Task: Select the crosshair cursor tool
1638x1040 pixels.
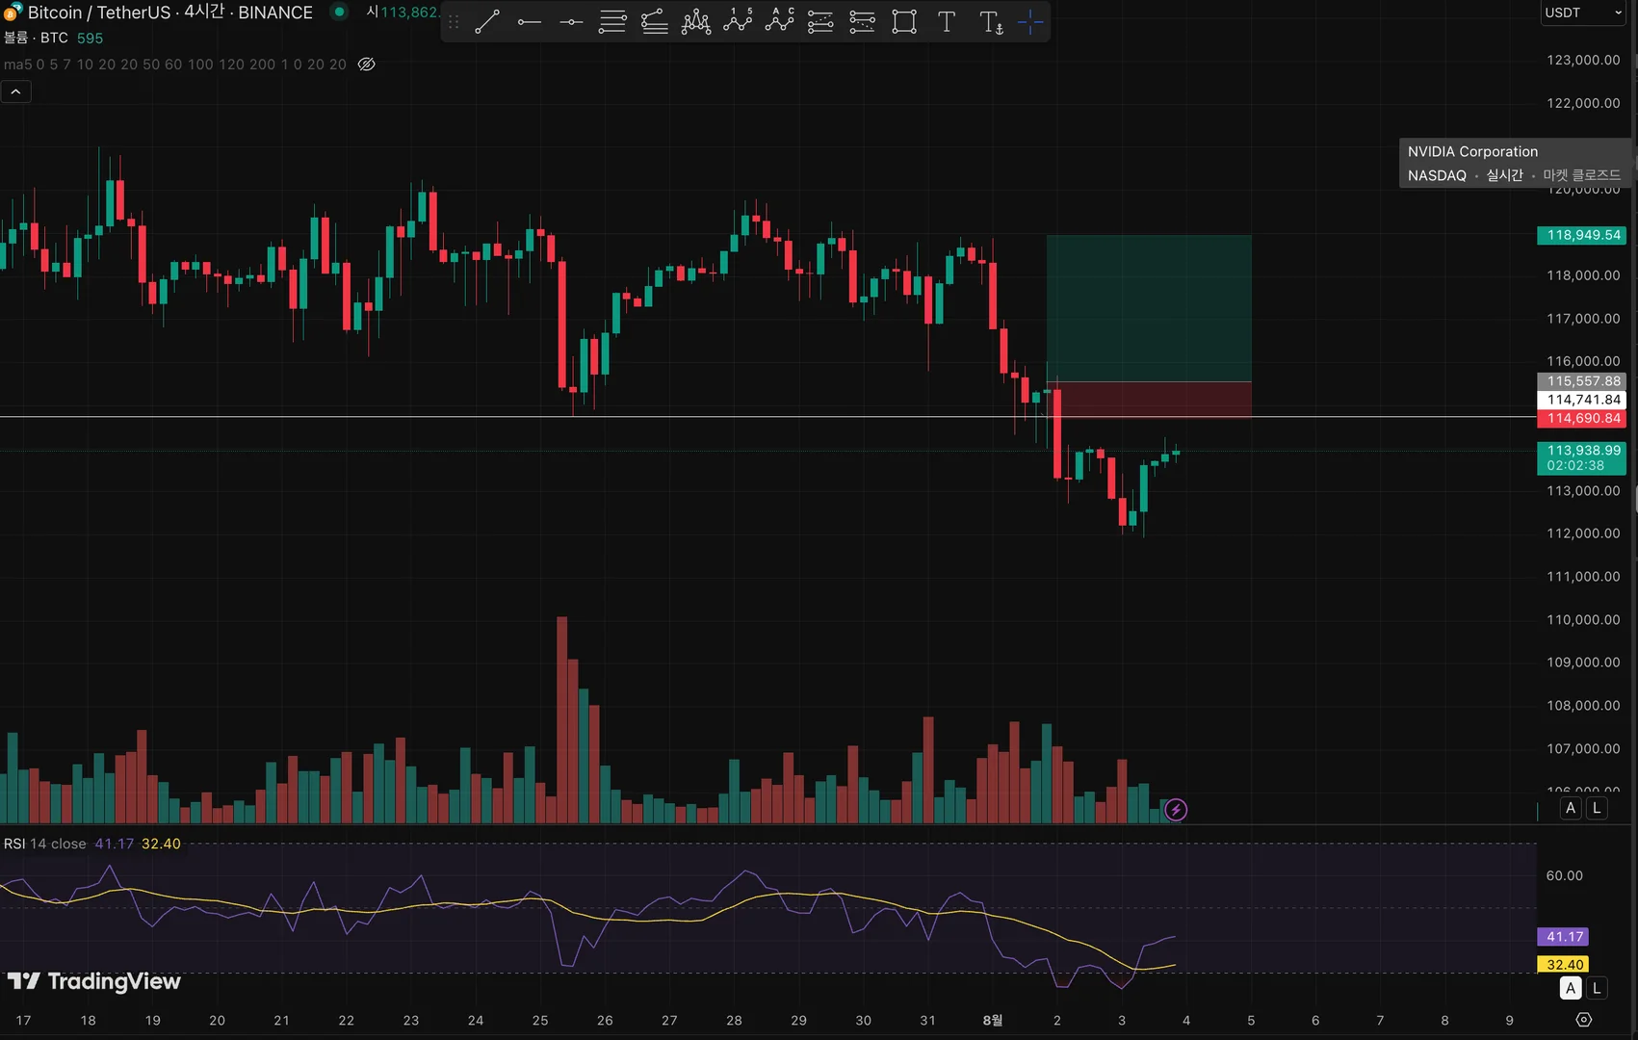Action: point(1030,21)
